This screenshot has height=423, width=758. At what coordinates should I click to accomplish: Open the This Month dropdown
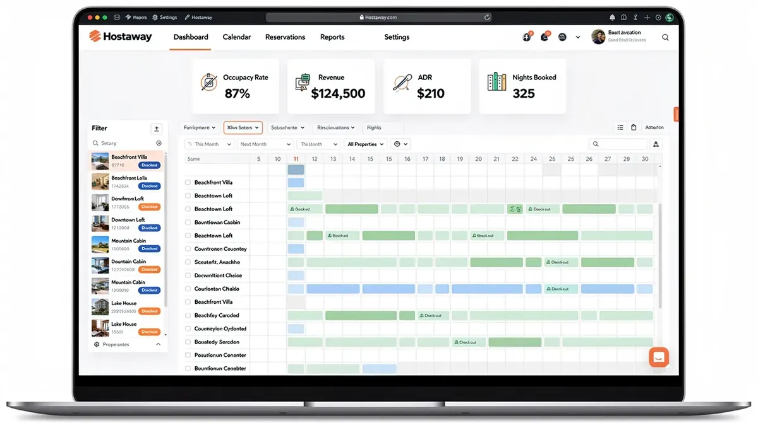[209, 144]
